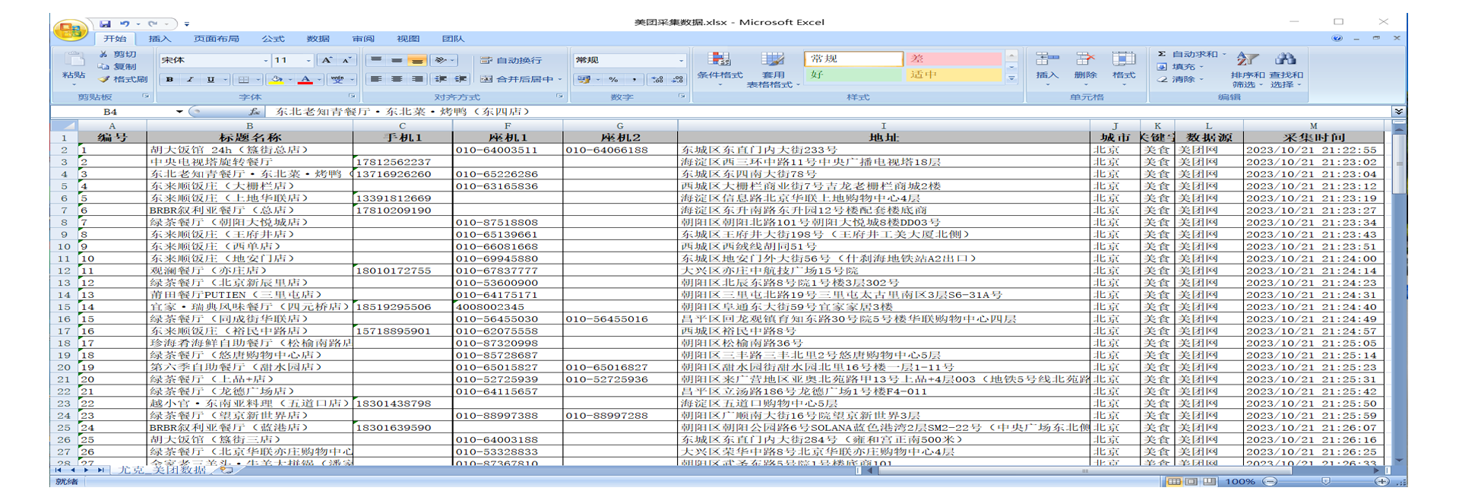This screenshot has width=1459, height=494.
Task: Open 查找和选择 find and select
Action: [x=1286, y=69]
